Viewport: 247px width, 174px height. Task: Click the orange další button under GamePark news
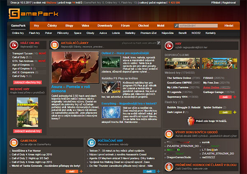coord(72,171)
